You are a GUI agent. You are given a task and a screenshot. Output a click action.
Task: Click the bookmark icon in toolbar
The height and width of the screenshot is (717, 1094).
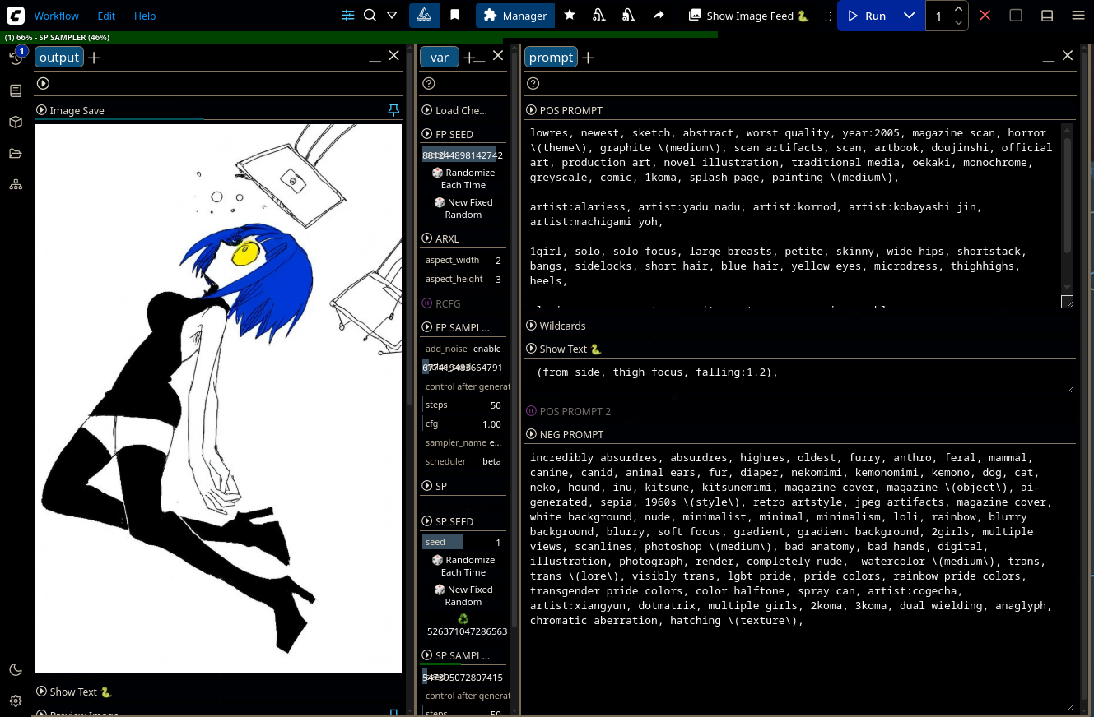point(454,16)
